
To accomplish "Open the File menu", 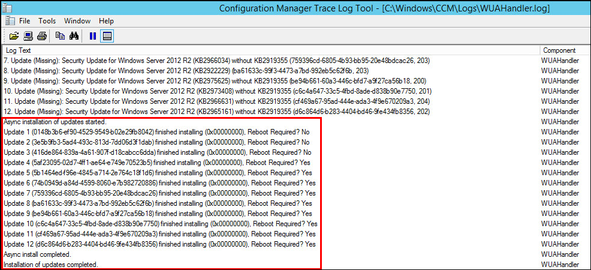I will 25,21.
